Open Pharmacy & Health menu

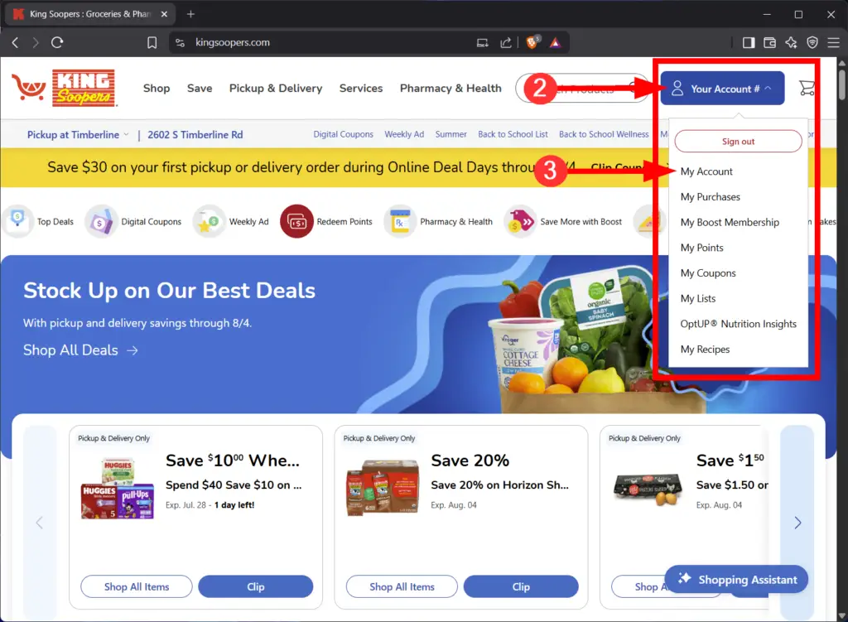450,88
